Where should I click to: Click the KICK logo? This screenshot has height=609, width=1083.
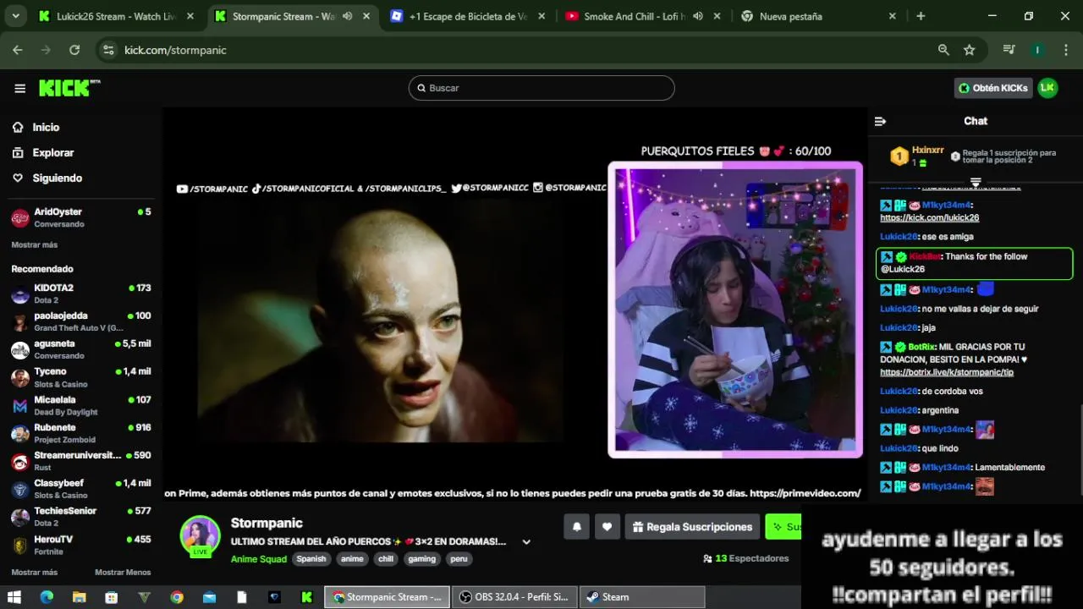point(69,88)
